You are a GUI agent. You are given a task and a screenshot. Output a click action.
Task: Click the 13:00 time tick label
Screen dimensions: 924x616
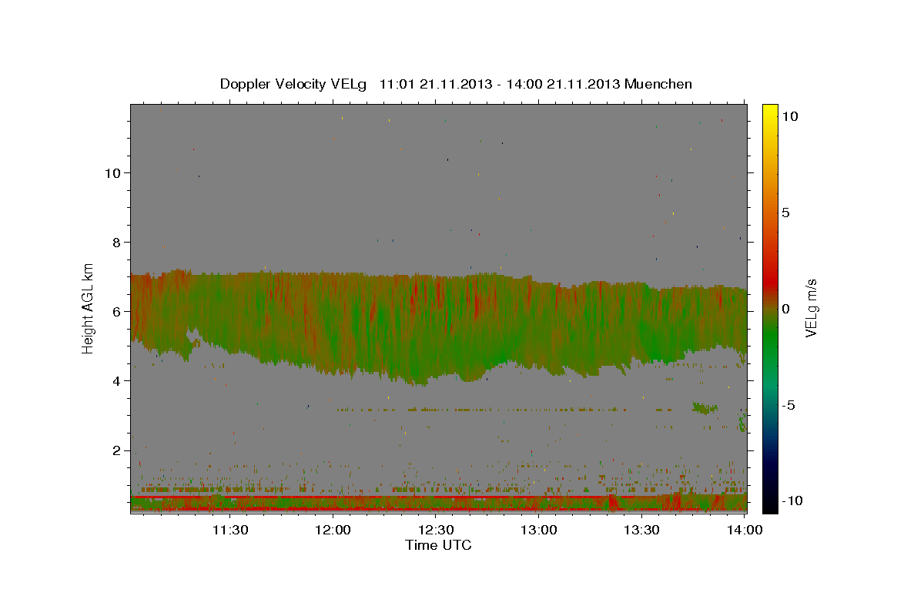539,530
